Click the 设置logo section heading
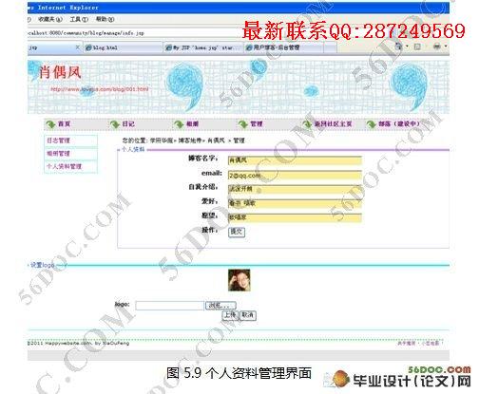 click(42, 265)
